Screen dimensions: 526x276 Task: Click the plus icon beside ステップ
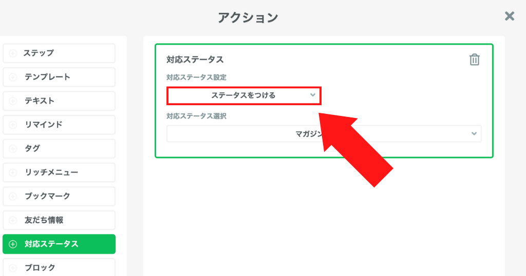pyautogui.click(x=13, y=53)
